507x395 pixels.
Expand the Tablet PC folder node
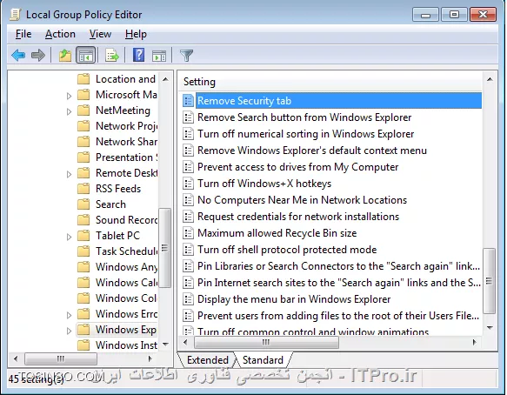(x=69, y=237)
